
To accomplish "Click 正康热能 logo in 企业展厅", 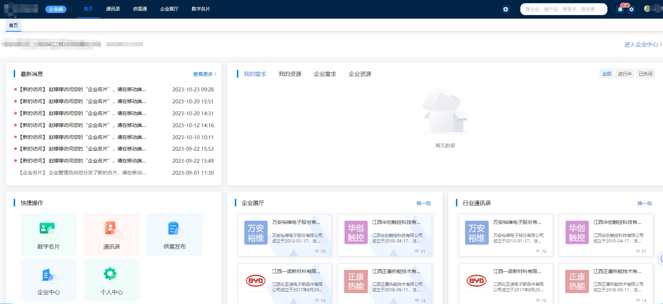I will [x=356, y=282].
